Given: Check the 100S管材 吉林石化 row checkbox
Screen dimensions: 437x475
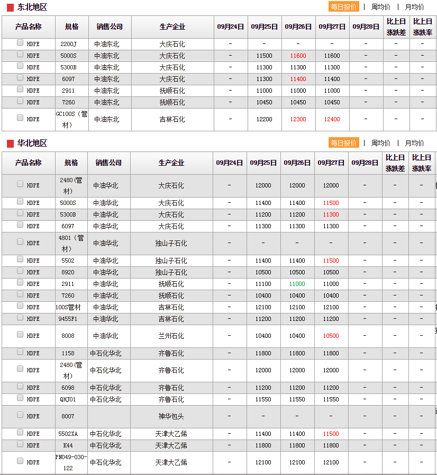Looking at the screenshot, I should pos(20,306).
